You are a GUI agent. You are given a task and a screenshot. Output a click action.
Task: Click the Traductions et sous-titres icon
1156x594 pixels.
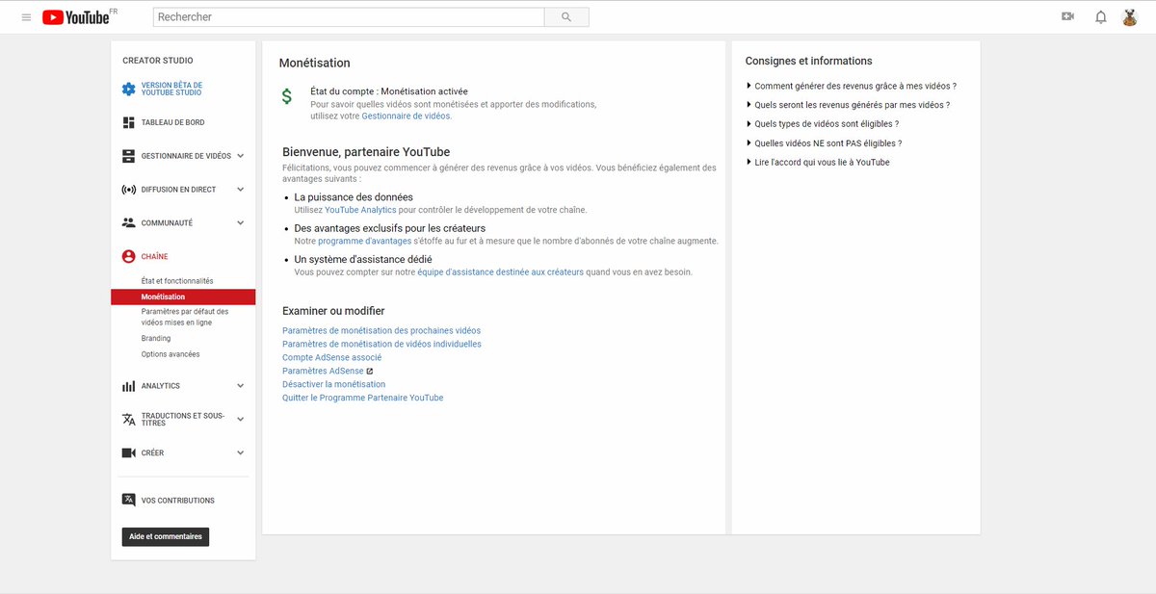tap(128, 419)
